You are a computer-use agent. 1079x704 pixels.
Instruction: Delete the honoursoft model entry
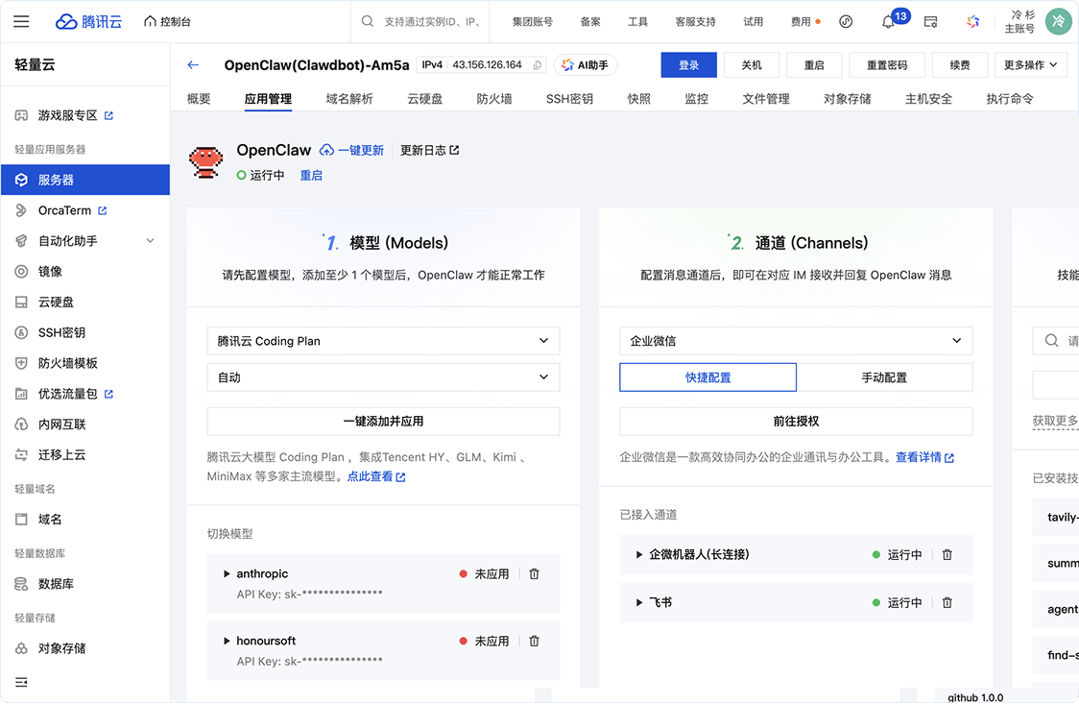click(x=535, y=641)
